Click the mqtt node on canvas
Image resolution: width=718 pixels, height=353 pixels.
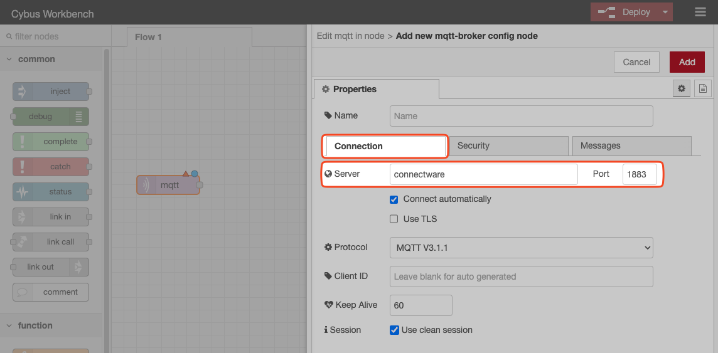(168, 185)
